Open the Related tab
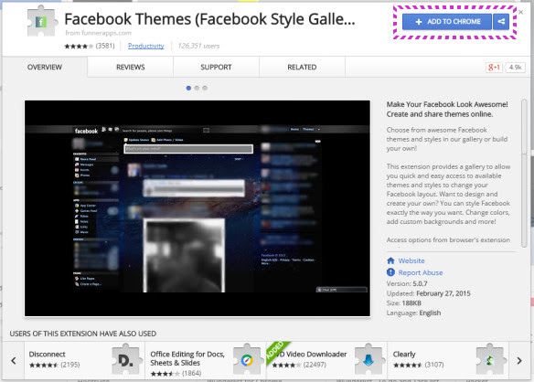The height and width of the screenshot is (382, 534). pyautogui.click(x=302, y=67)
